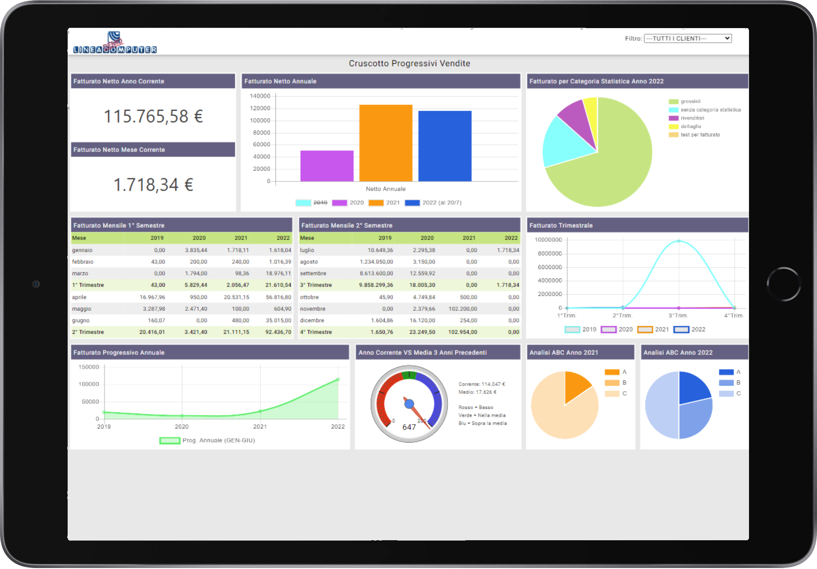Click the 3°Trim. peak point on quarterly chart
817x569 pixels.
point(678,241)
